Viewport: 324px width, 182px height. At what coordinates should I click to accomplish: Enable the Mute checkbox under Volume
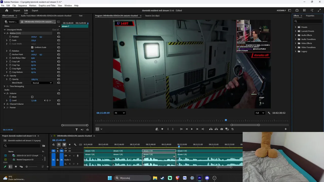pyautogui.click(x=32, y=97)
